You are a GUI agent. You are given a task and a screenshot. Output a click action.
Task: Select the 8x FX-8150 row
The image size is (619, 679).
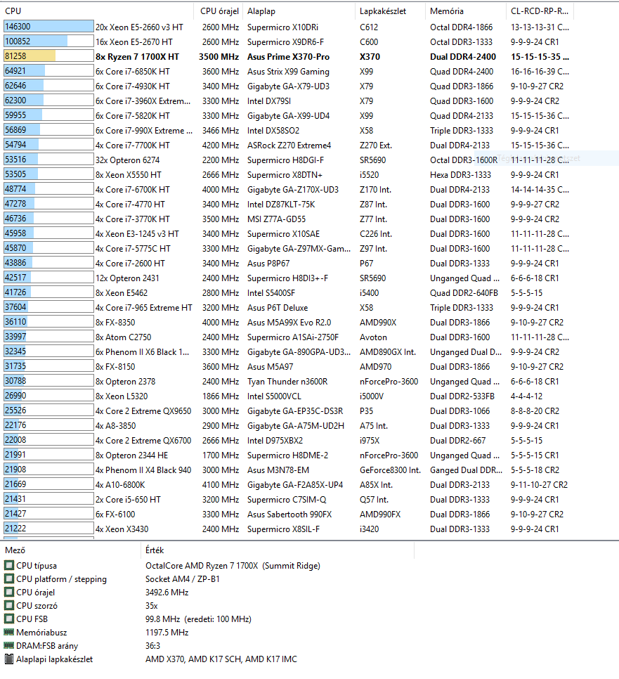pos(289,366)
